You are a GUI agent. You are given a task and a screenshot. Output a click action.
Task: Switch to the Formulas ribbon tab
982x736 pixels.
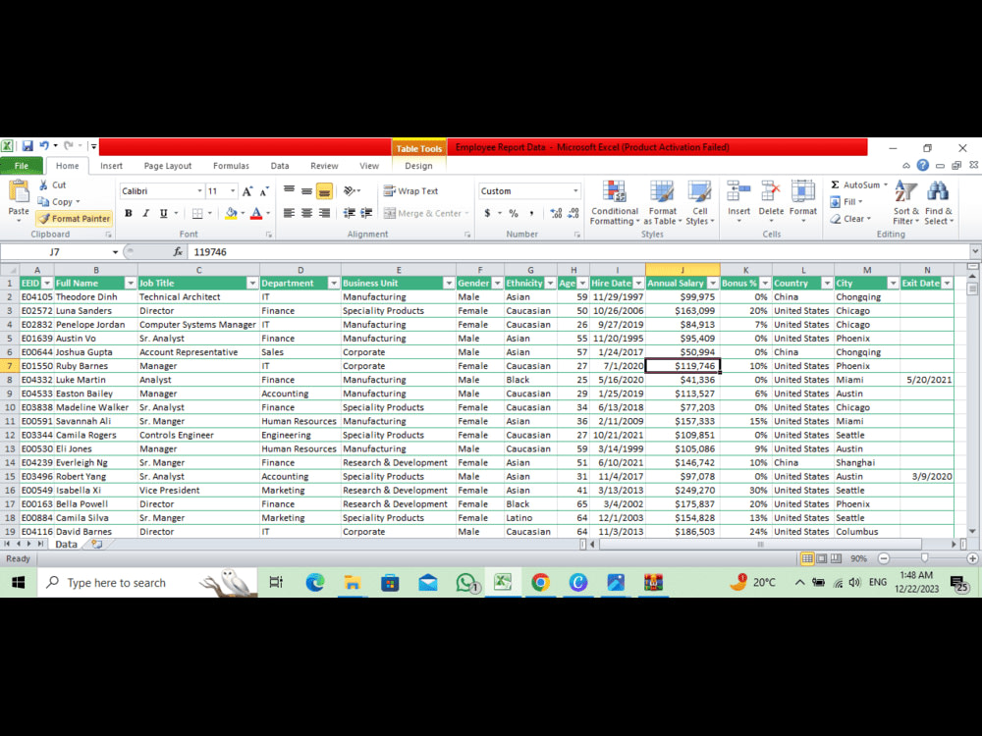click(231, 166)
